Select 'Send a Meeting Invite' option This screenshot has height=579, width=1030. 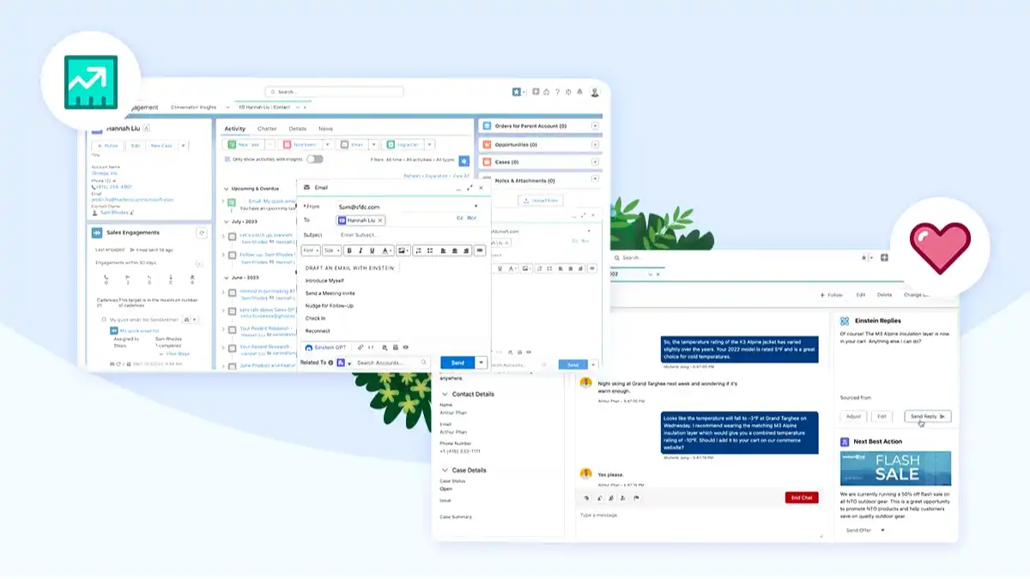click(x=330, y=293)
